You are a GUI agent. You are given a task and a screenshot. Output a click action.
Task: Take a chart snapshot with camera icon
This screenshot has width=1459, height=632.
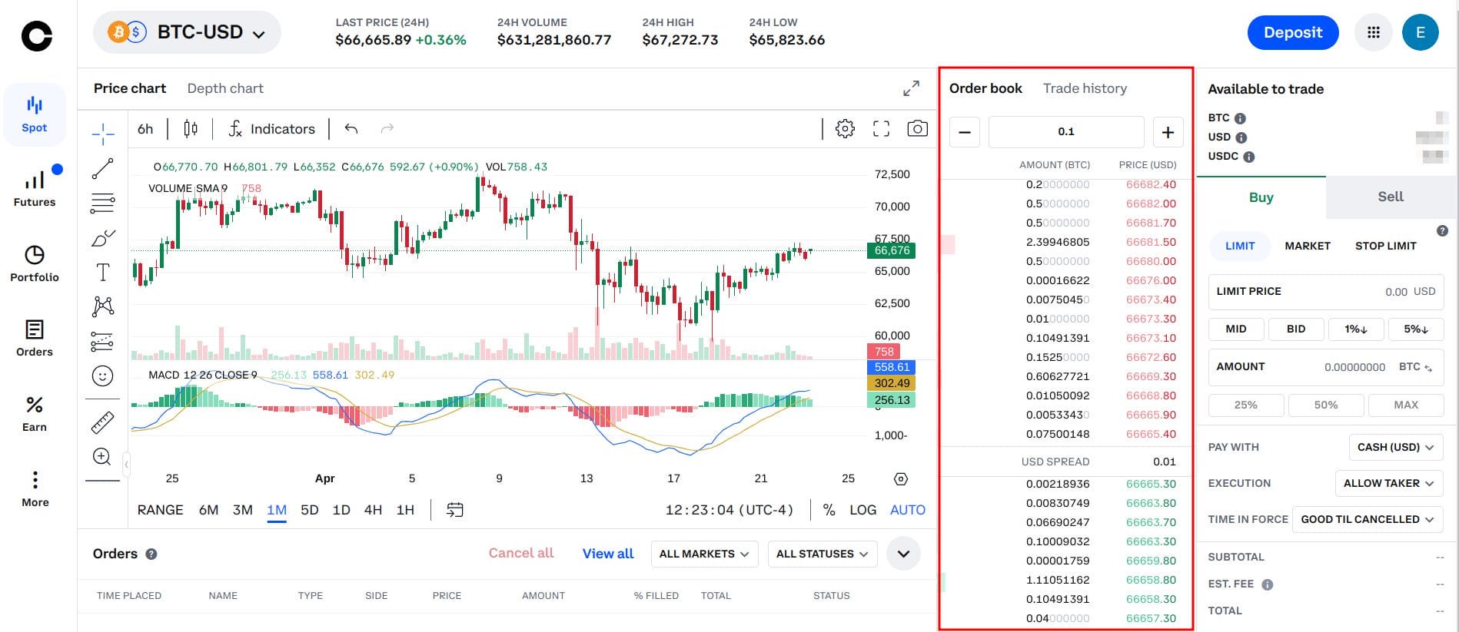tap(917, 129)
